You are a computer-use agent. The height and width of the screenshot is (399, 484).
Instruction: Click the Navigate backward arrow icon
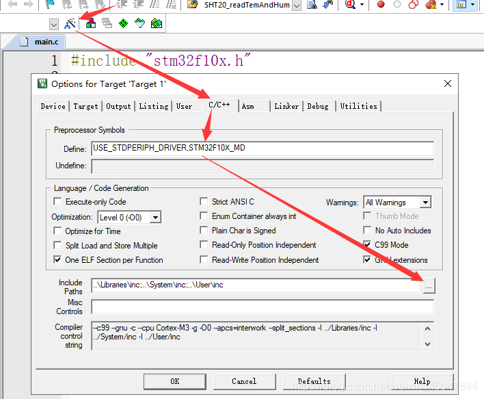12,4
